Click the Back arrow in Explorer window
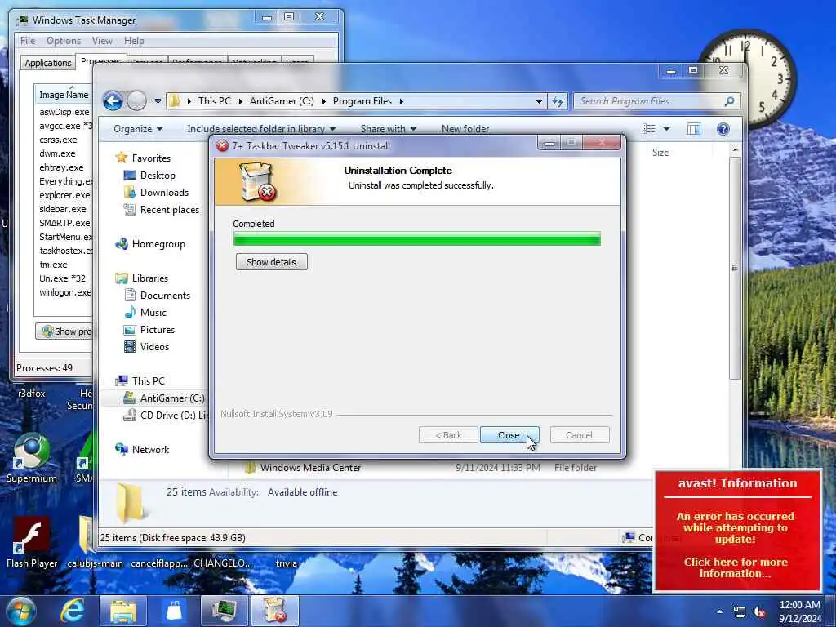Screen dimensions: 836x627 coord(113,100)
